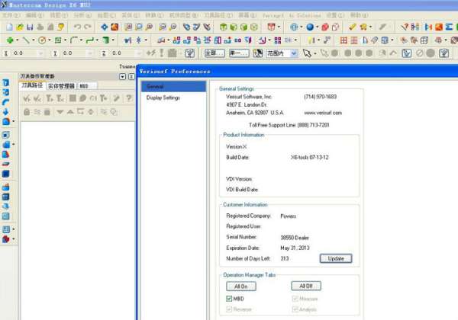Click the www.verisurf.com text
Screen dimensions: 458x320
[x=323, y=113]
